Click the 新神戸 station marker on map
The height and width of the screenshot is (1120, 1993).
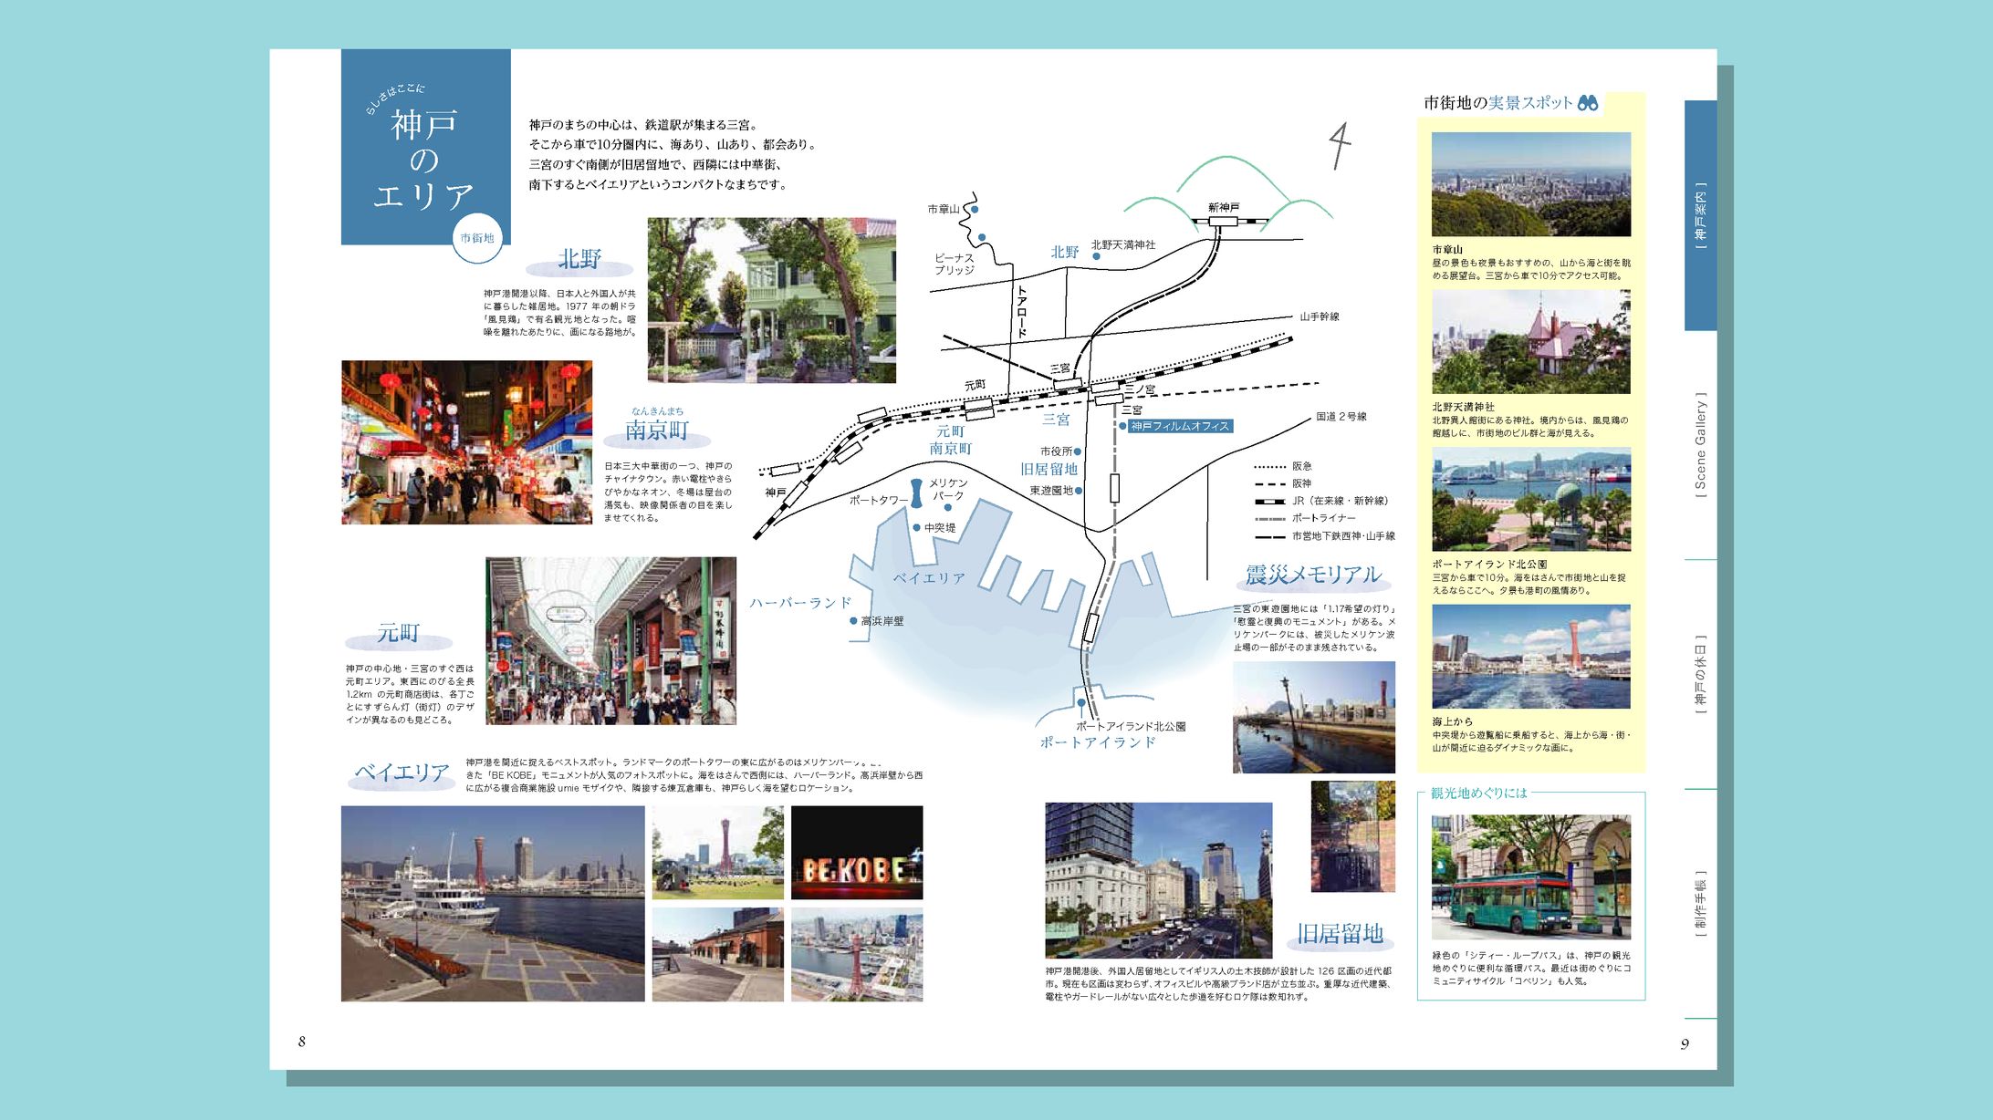(1223, 221)
